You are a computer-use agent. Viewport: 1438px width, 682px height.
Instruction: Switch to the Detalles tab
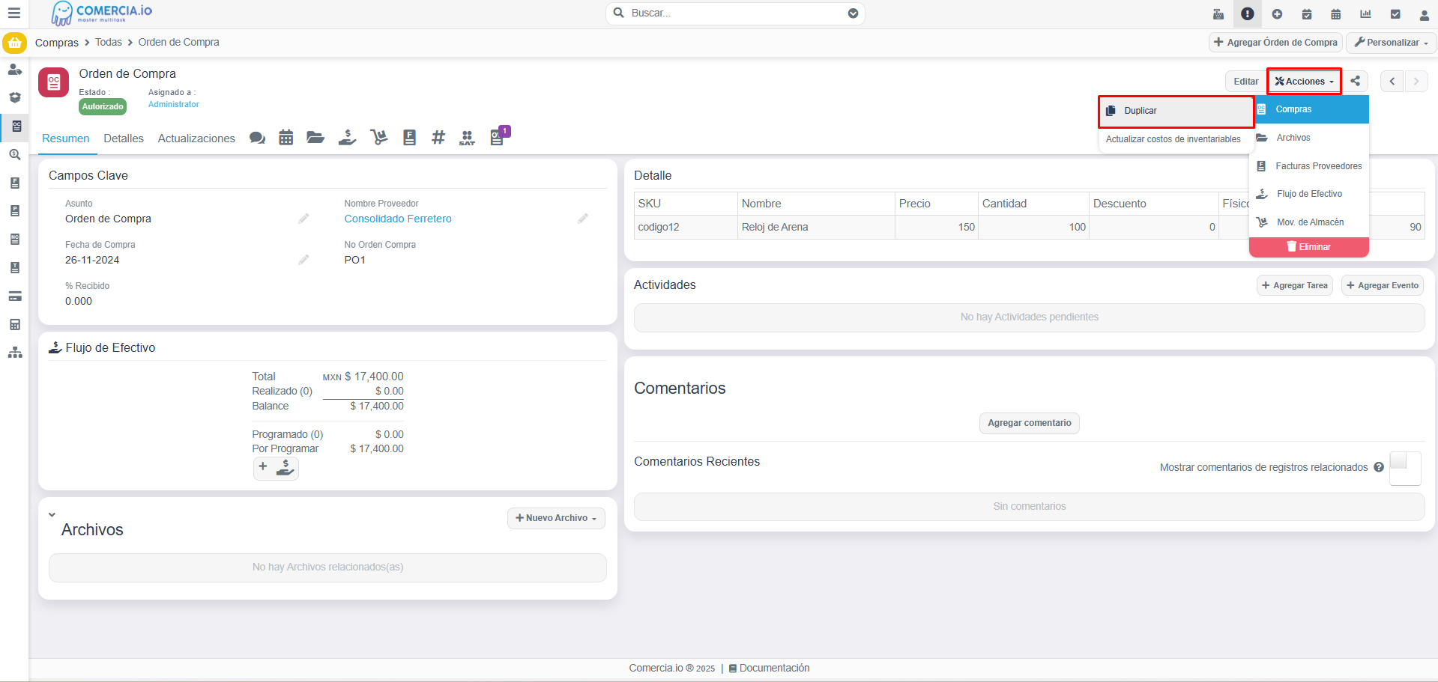click(124, 138)
